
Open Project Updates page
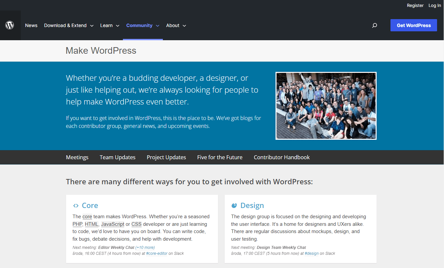point(166,157)
